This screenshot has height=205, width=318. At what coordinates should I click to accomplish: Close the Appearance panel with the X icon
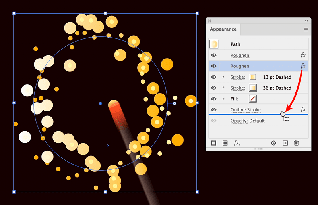[x=209, y=21]
